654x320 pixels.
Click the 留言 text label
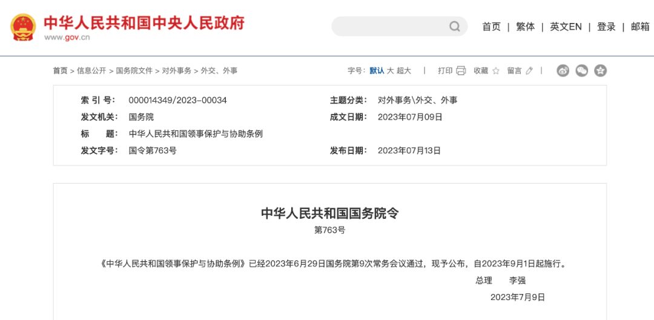(x=515, y=71)
